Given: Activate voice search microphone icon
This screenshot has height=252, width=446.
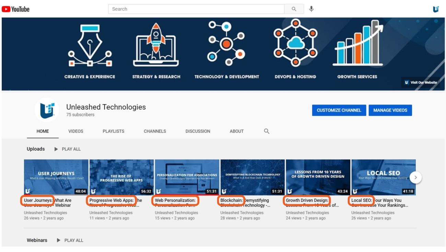Looking at the screenshot, I should pyautogui.click(x=311, y=9).
